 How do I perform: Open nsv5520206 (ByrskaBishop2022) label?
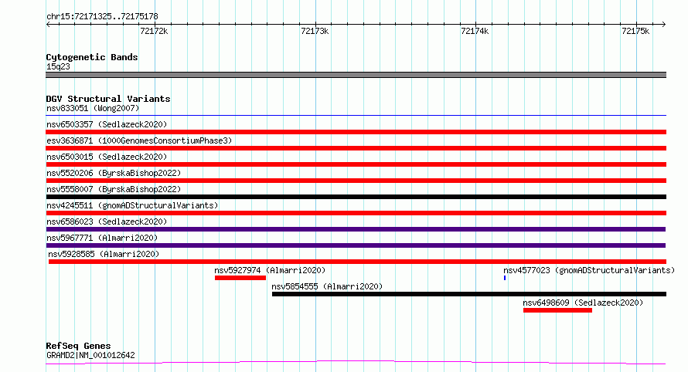114,173
